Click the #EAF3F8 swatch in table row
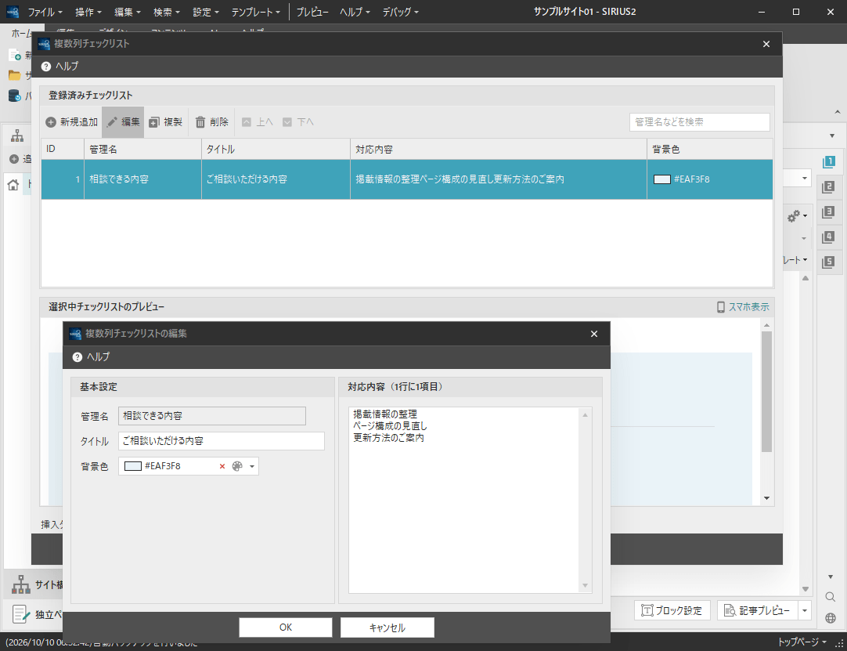This screenshot has height=651, width=847. point(661,179)
